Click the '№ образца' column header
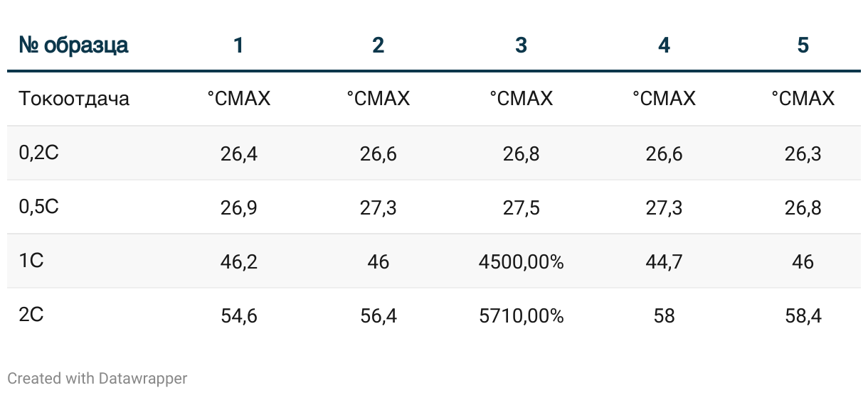The height and width of the screenshot is (395, 868). coord(73,45)
